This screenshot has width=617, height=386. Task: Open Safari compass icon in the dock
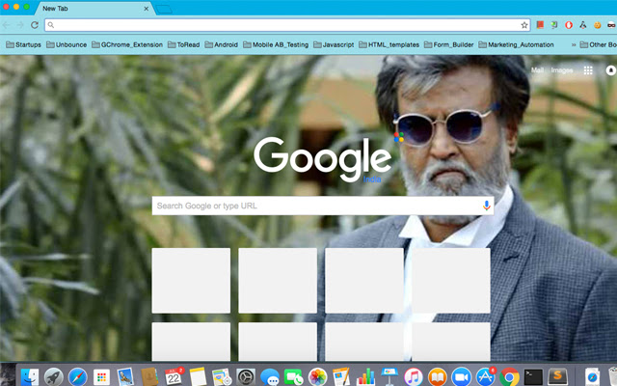click(x=77, y=377)
